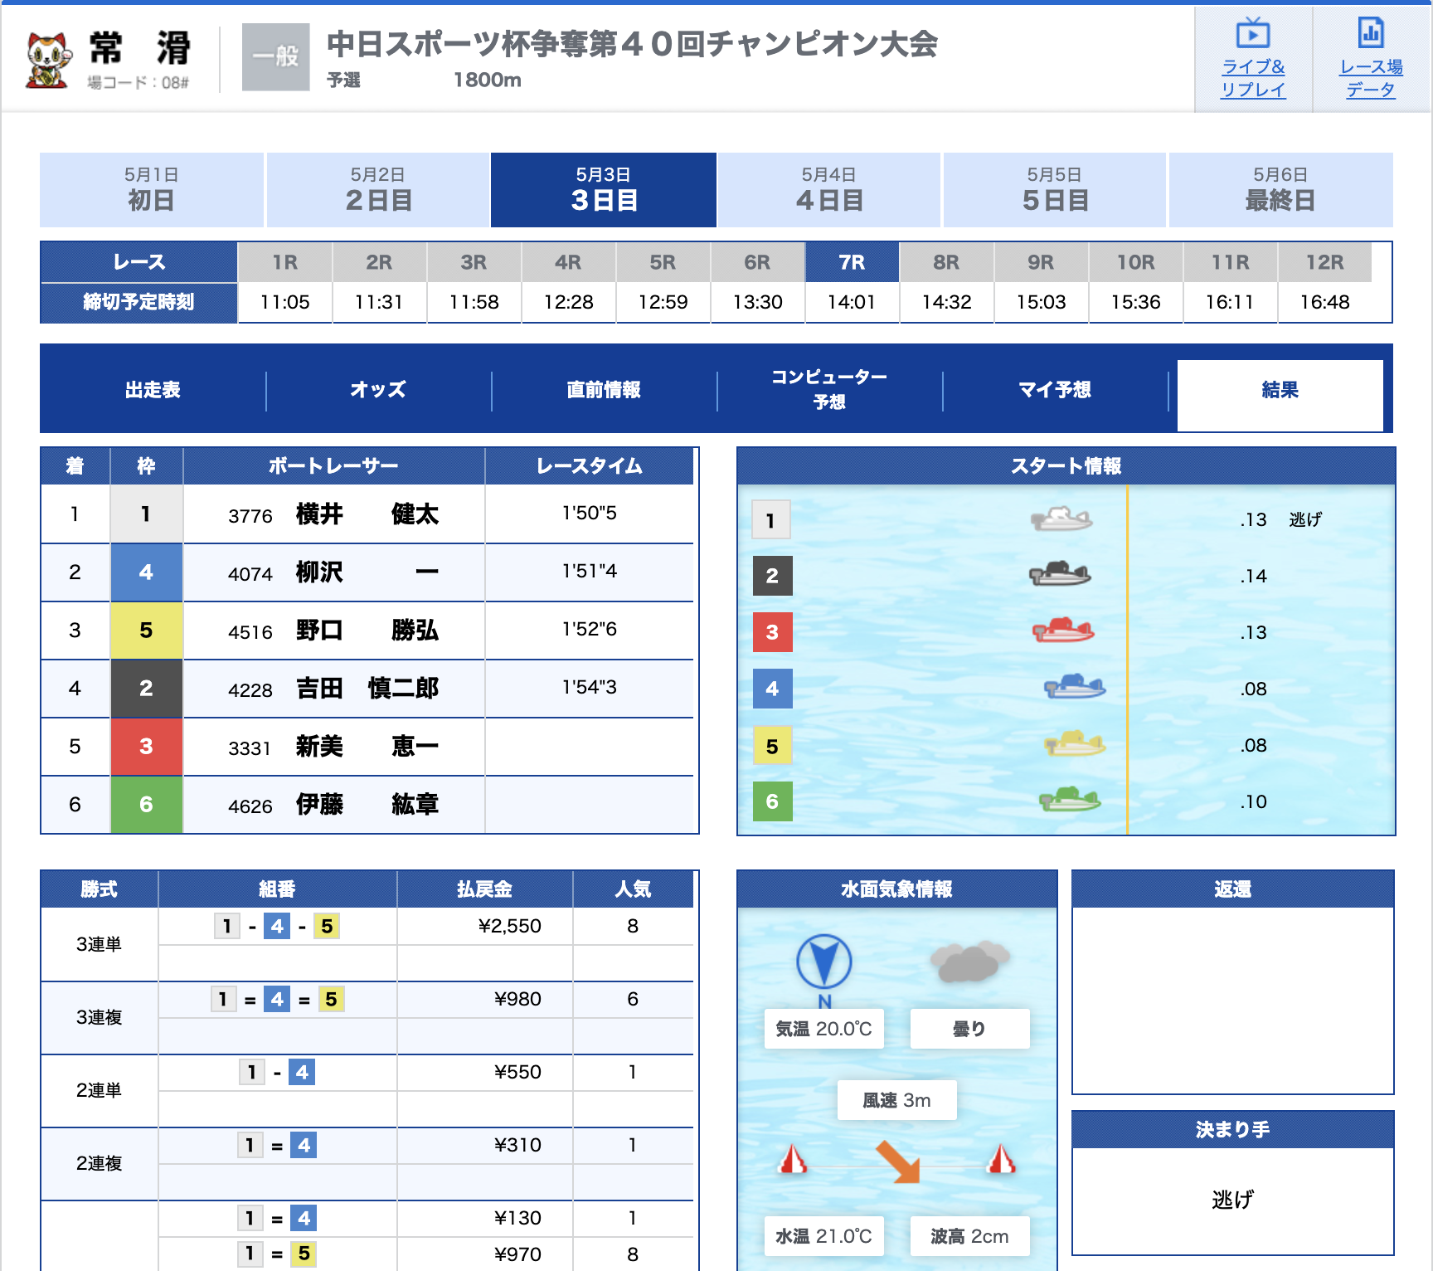Open the コンピューター予想 tab
Image resolution: width=1433 pixels, height=1271 pixels.
coord(829,390)
